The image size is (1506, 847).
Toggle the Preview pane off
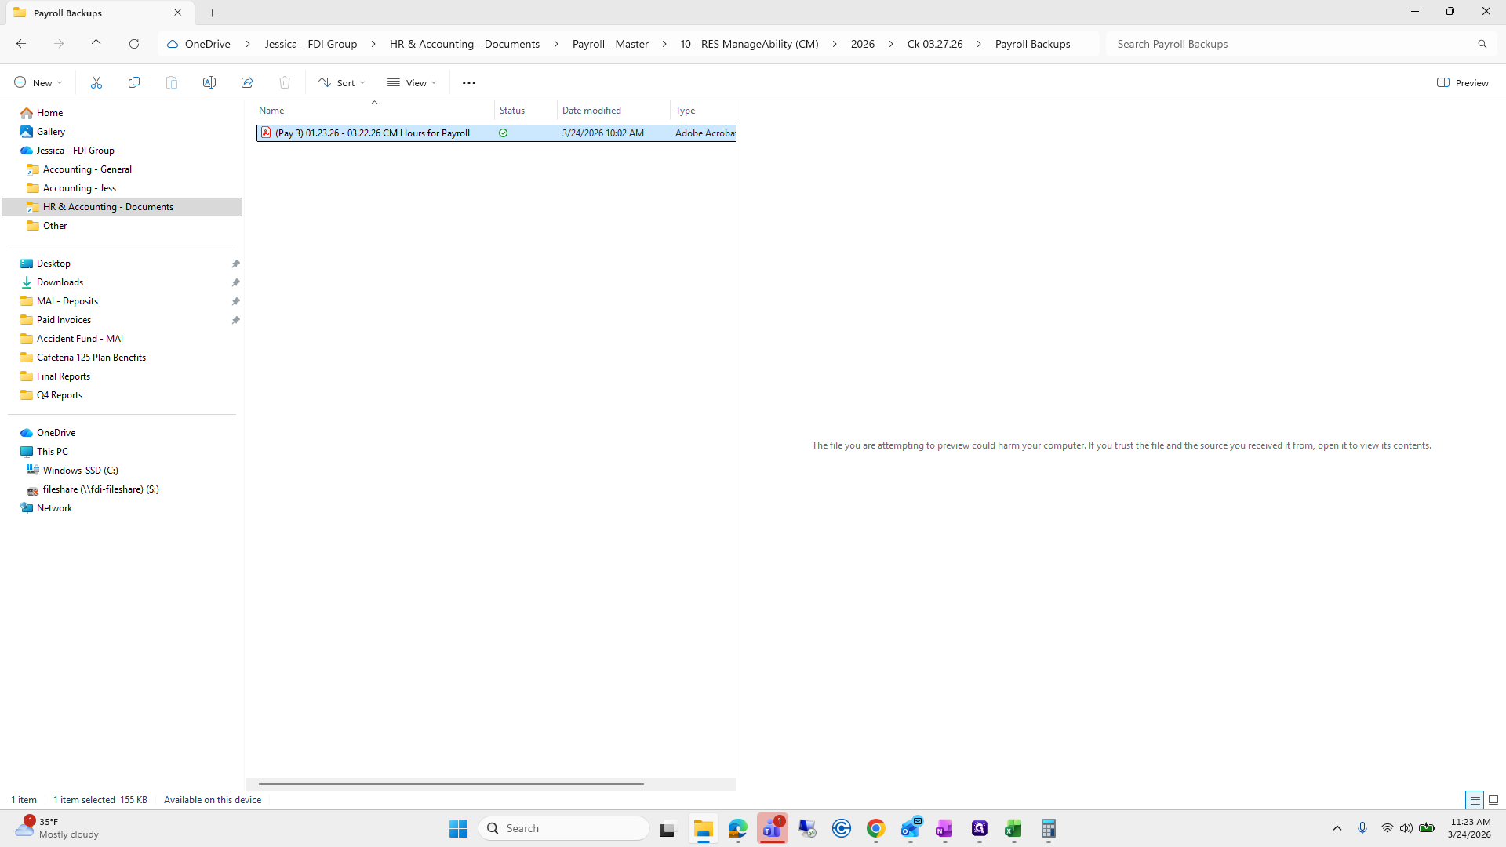(x=1463, y=82)
